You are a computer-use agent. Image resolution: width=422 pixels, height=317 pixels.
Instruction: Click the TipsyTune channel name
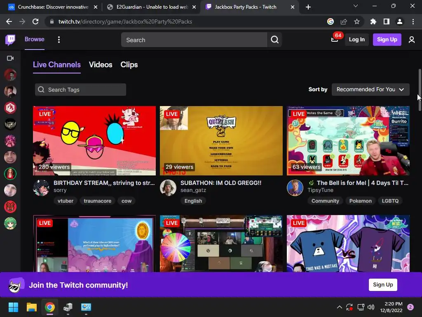pyautogui.click(x=321, y=190)
